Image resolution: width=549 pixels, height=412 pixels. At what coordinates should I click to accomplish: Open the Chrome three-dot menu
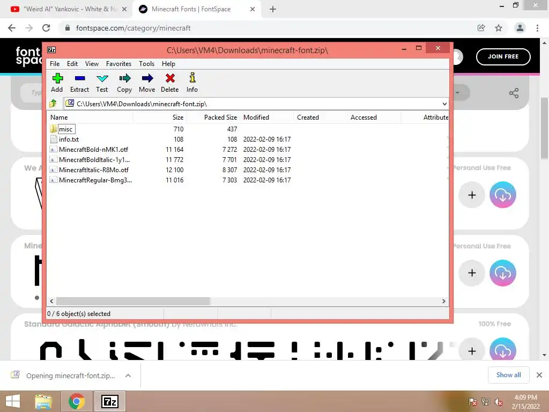tap(537, 28)
